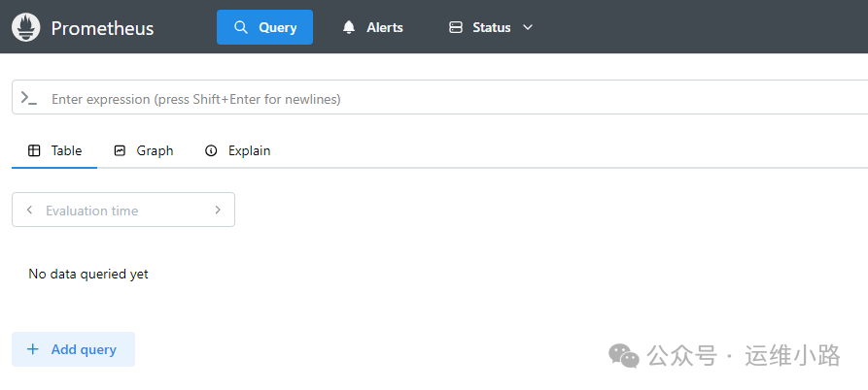The height and width of the screenshot is (390, 868).
Task: Click the Add query button
Action: click(x=73, y=349)
